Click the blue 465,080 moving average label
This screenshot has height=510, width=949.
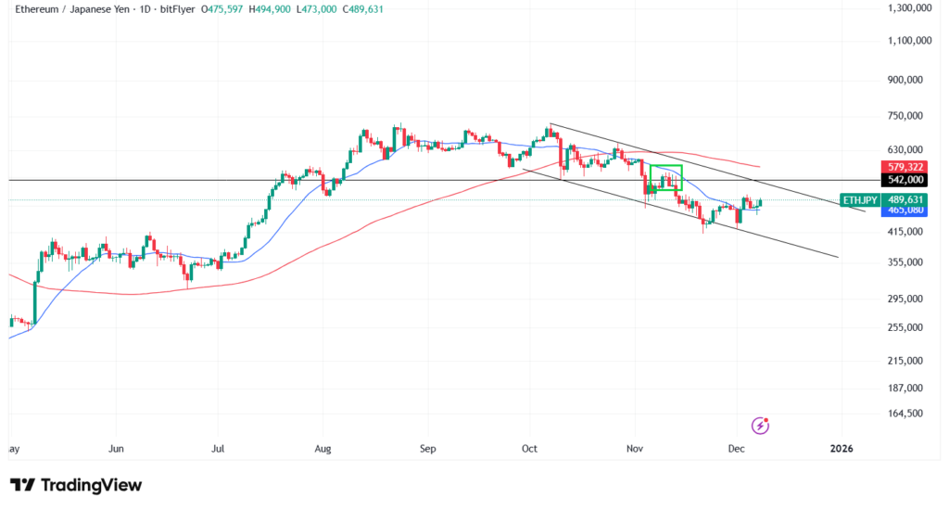904,211
